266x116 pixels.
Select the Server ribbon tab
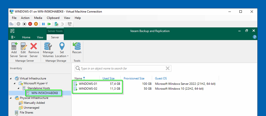coord(55,37)
